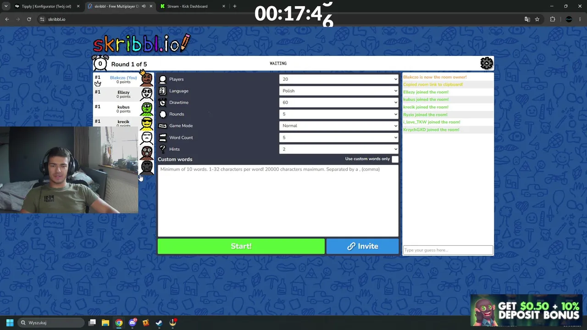The width and height of the screenshot is (587, 330).
Task: Go back to the previous page
Action: (7, 19)
